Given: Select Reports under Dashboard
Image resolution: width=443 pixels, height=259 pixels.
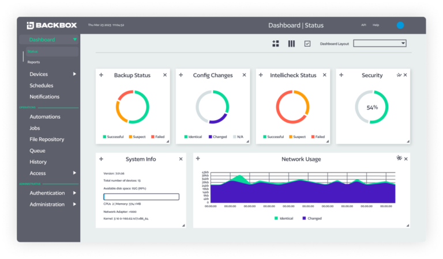Looking at the screenshot, I should [x=33, y=62].
